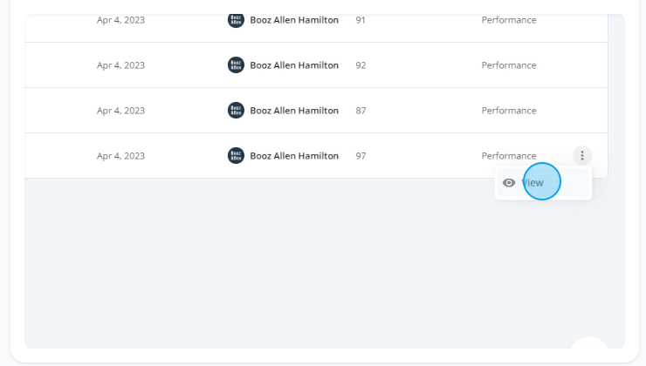Open Booz Allen Hamilton name with score 87

[294, 110]
